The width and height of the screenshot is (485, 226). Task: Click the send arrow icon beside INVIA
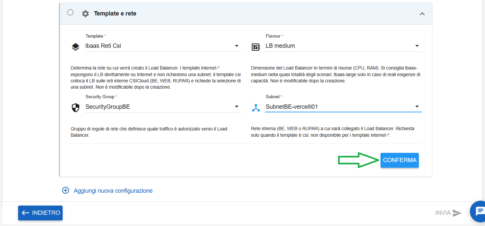tap(457, 213)
